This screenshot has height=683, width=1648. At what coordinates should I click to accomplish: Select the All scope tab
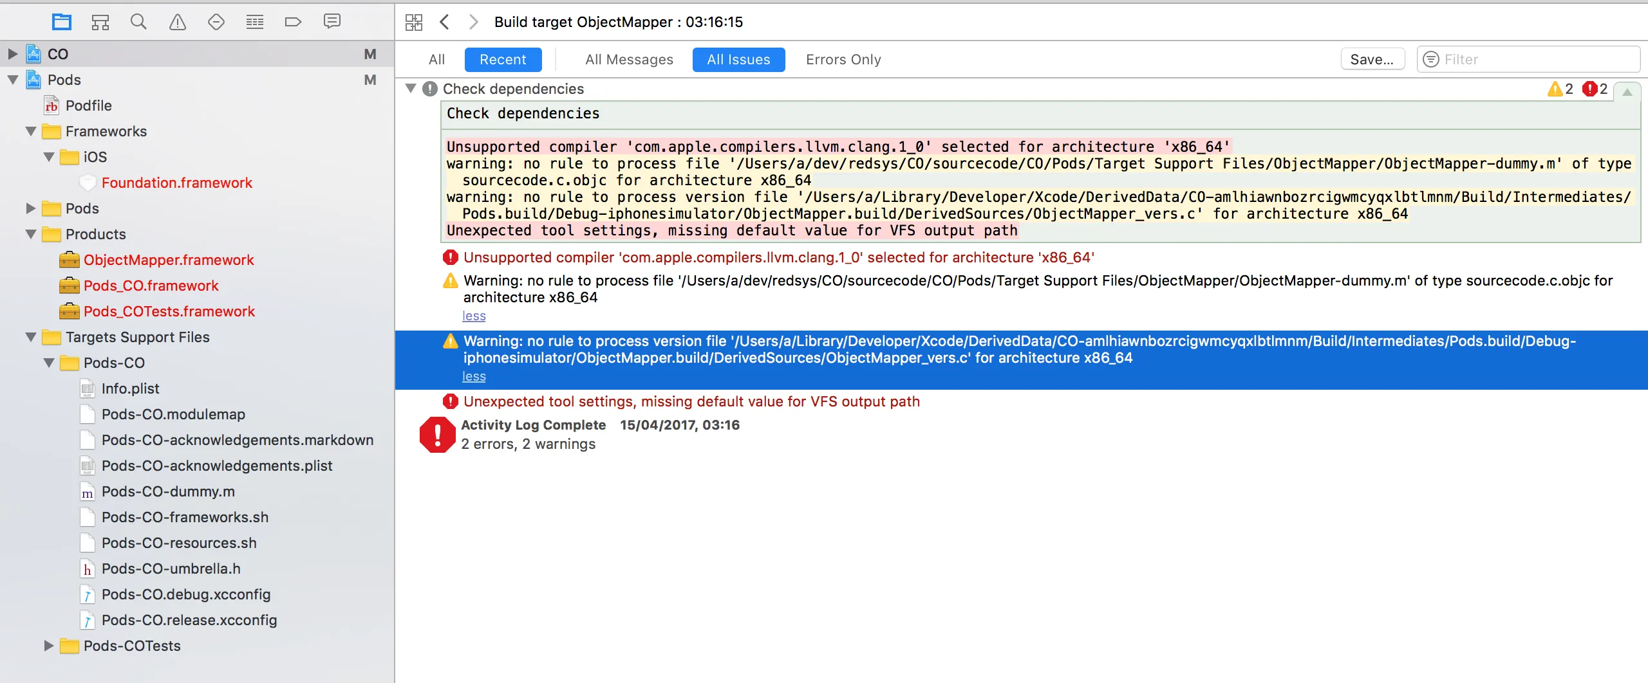coord(436,60)
